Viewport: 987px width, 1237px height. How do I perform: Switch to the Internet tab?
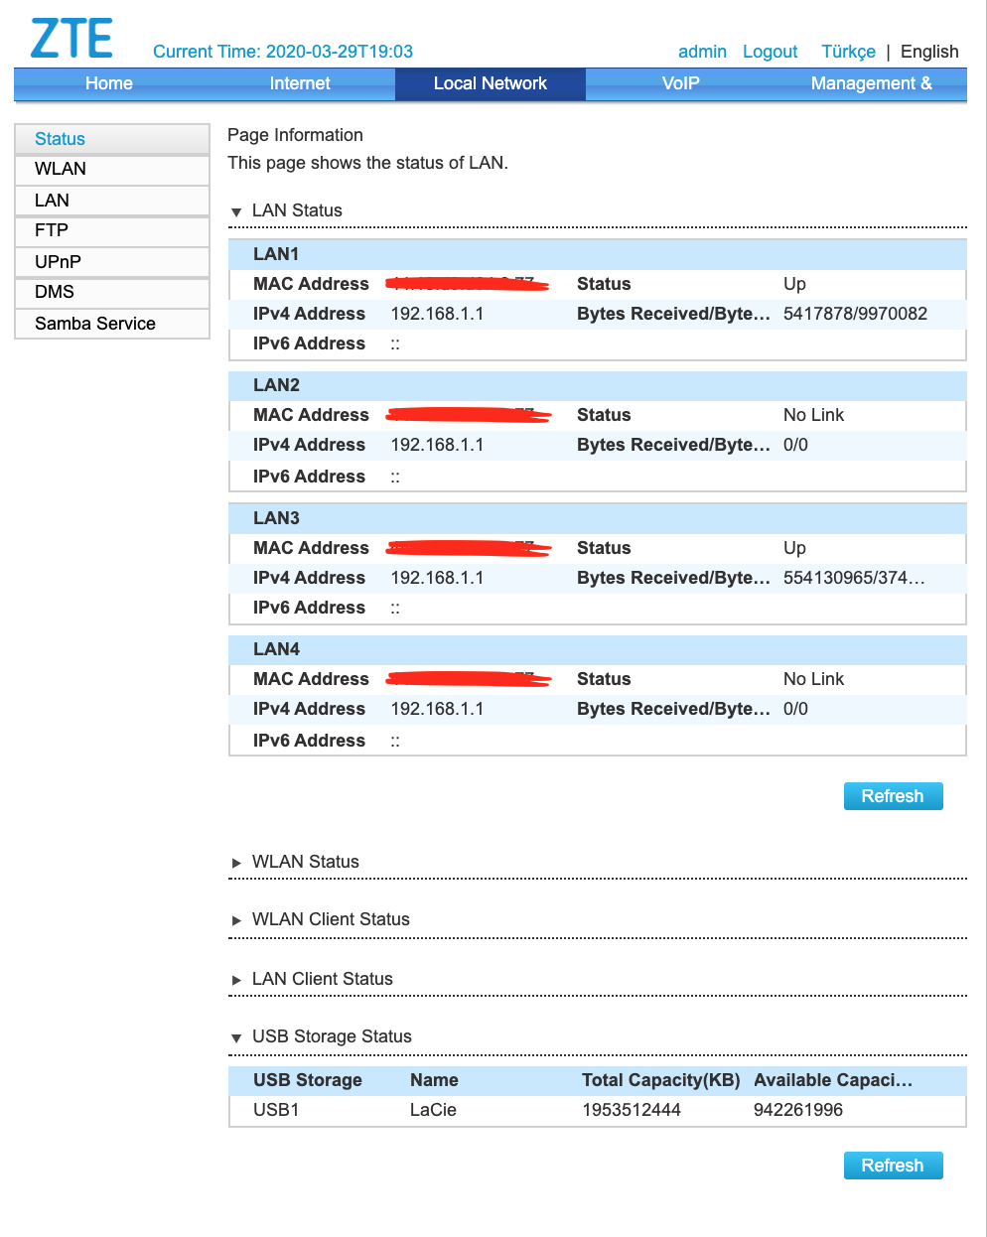[x=300, y=83]
